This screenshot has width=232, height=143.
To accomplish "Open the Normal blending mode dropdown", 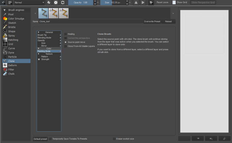I will point(29,3).
